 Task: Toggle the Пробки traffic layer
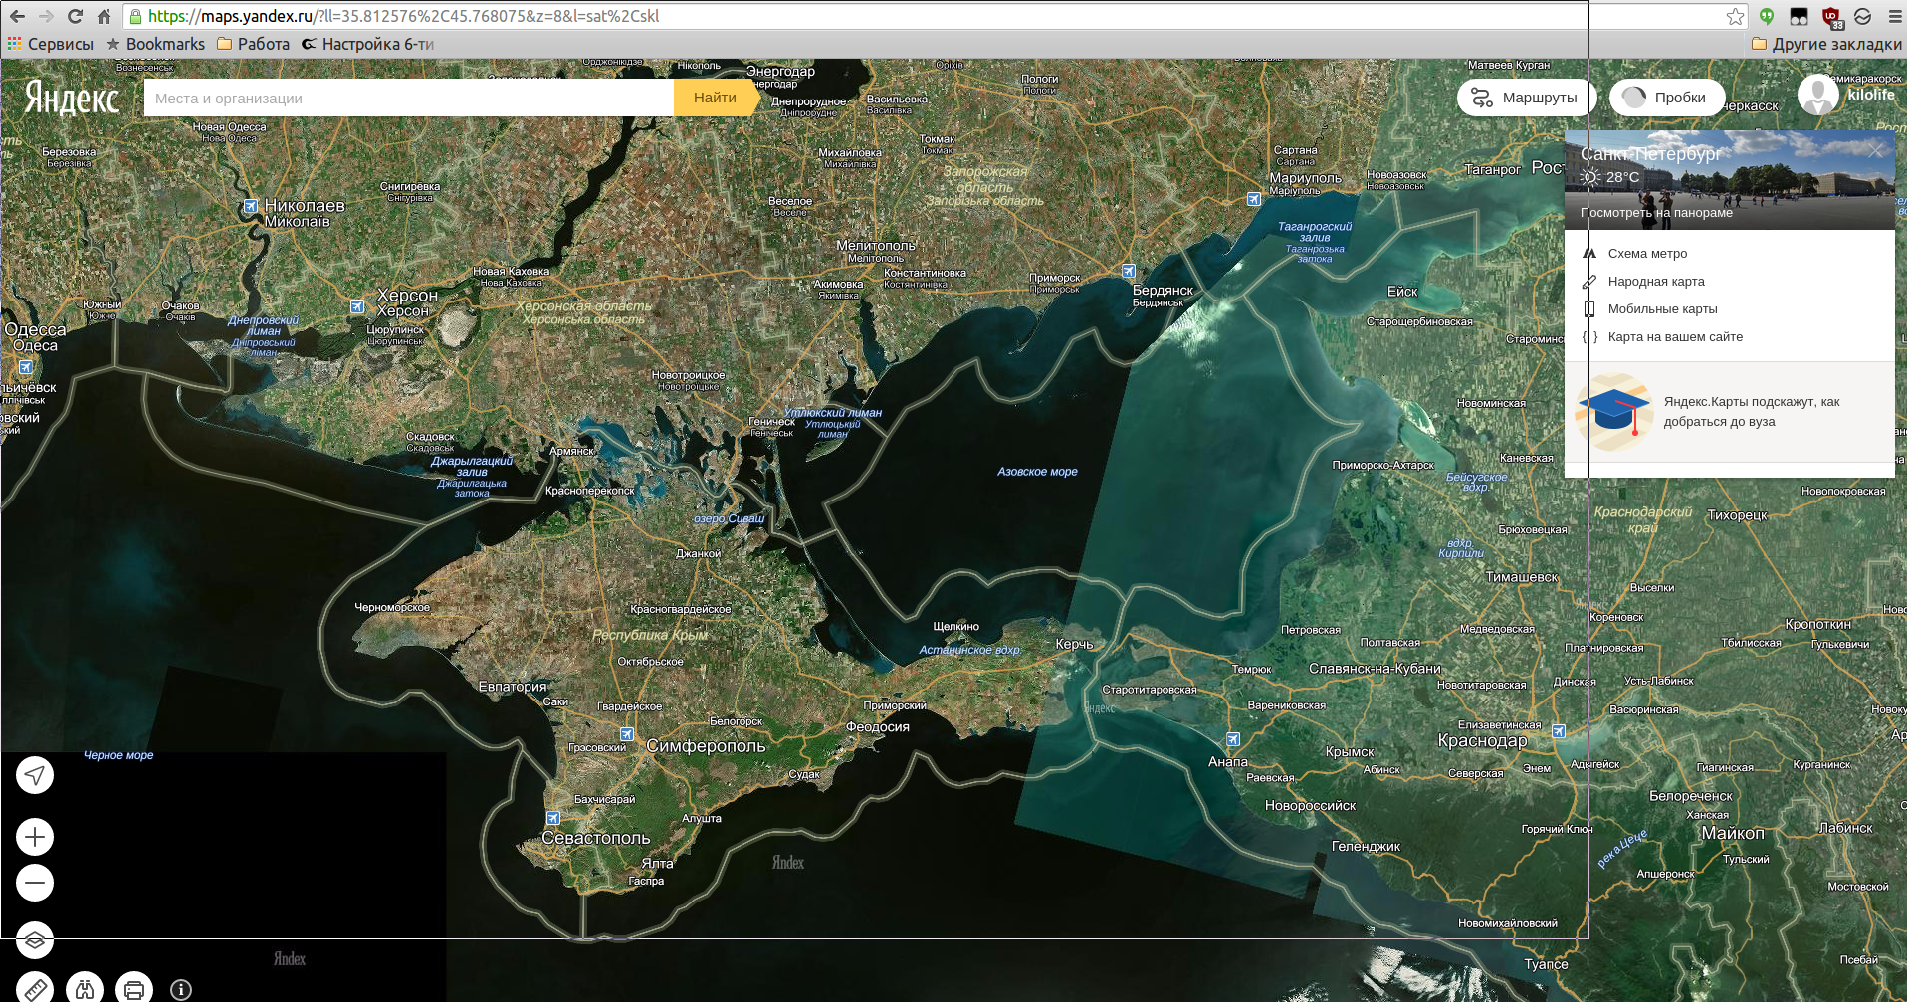[x=1667, y=98]
